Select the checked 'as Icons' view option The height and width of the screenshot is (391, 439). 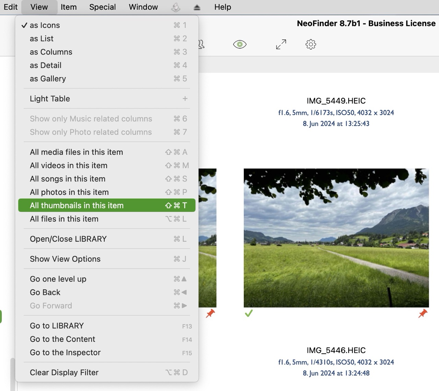(x=45, y=25)
